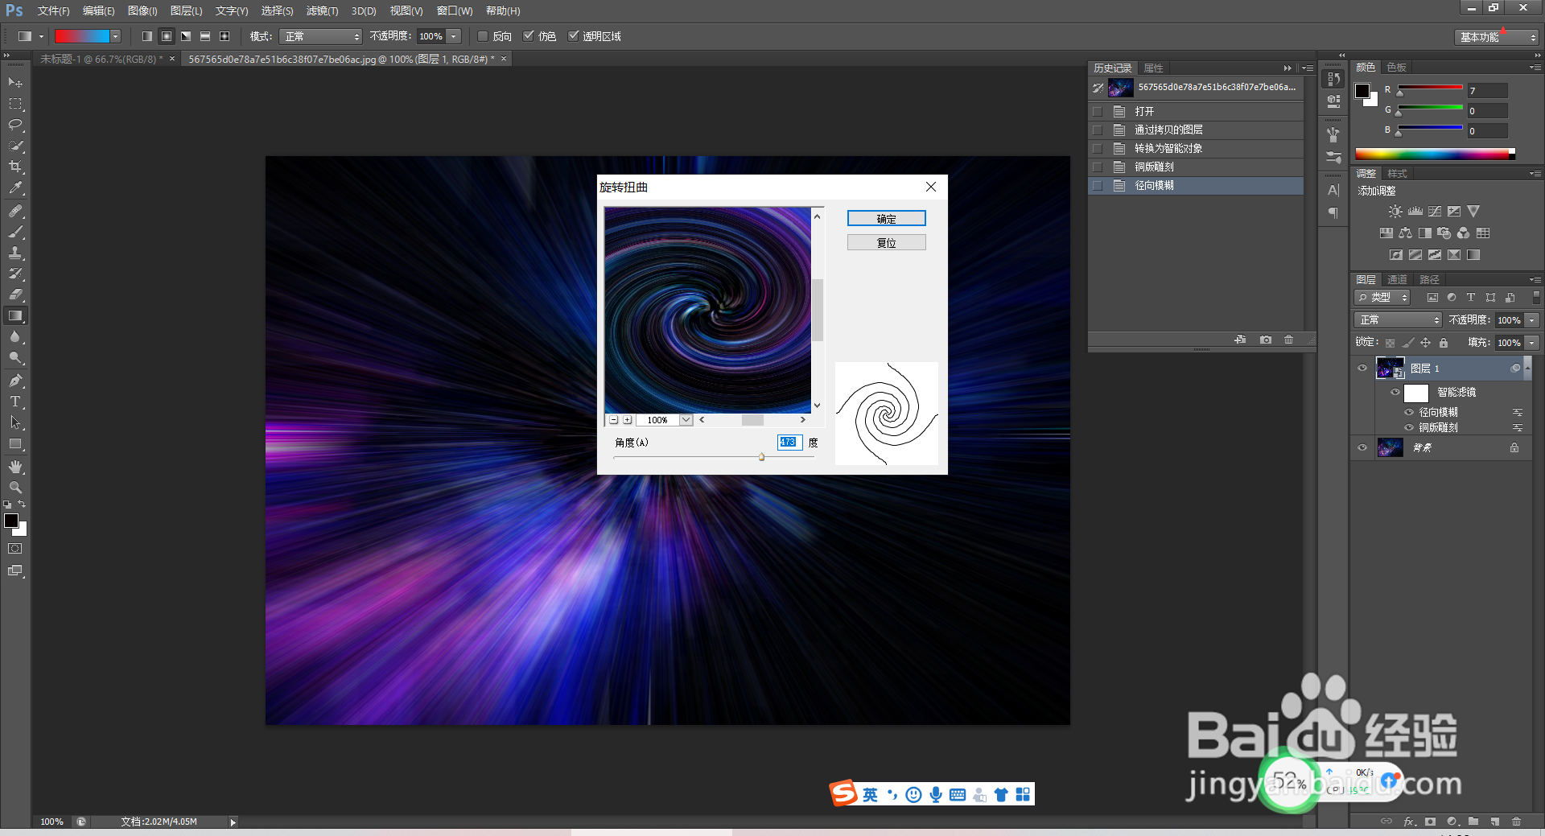The height and width of the screenshot is (836, 1545).
Task: Click the foreground color swatch in toolbox
Action: click(11, 521)
